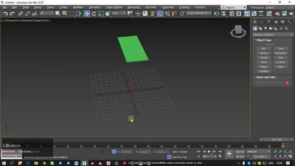Open the Graph Editors menu
295x166 pixels.
(x=114, y=7)
